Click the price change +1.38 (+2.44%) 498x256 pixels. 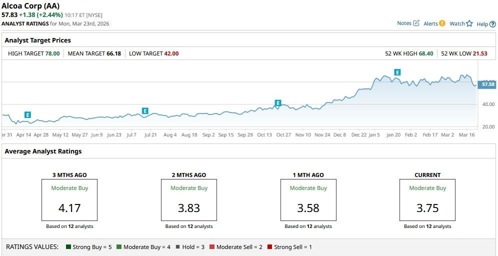click(x=40, y=15)
